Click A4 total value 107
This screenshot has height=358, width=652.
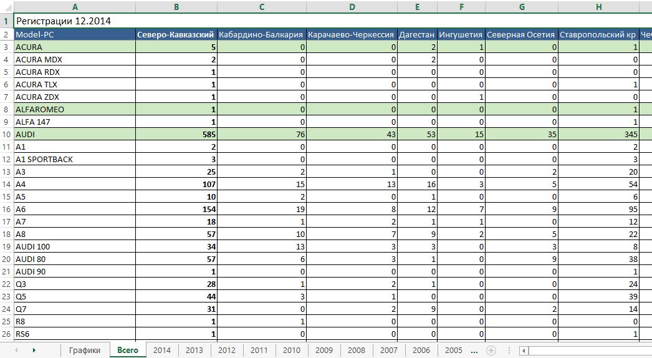[176, 185]
